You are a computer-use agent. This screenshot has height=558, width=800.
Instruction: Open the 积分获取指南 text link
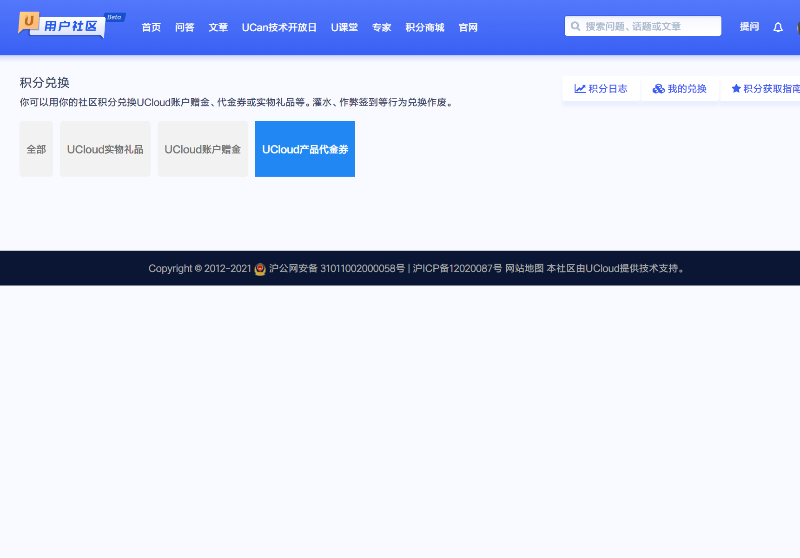772,89
